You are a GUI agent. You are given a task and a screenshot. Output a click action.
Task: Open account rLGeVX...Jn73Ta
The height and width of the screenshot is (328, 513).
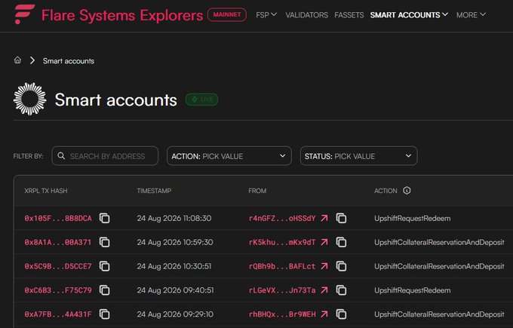(x=282, y=290)
